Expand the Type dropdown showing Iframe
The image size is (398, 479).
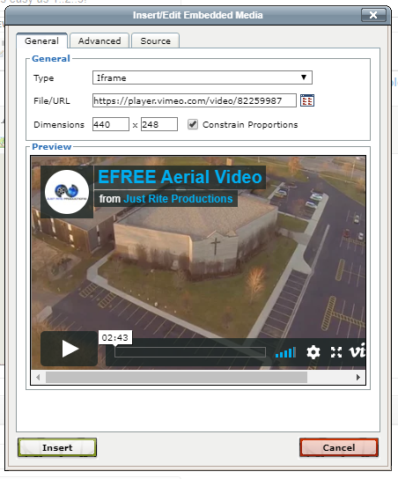(203, 77)
